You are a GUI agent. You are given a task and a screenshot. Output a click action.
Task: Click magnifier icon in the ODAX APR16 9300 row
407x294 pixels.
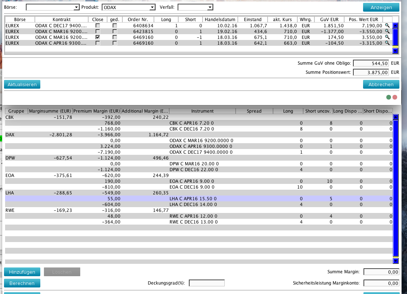pos(387,43)
